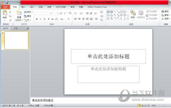171x108 pixels.
Task: Toggle Align Text Left
Action: [x=75, y=19]
